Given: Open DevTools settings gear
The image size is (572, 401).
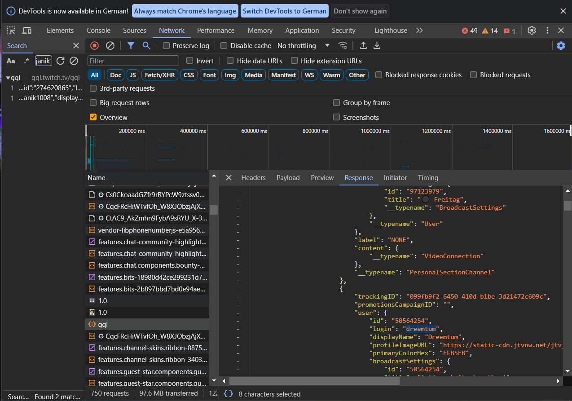Looking at the screenshot, I should tap(532, 31).
